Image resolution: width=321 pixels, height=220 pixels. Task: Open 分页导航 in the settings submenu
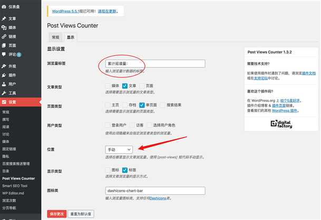coord(9,208)
